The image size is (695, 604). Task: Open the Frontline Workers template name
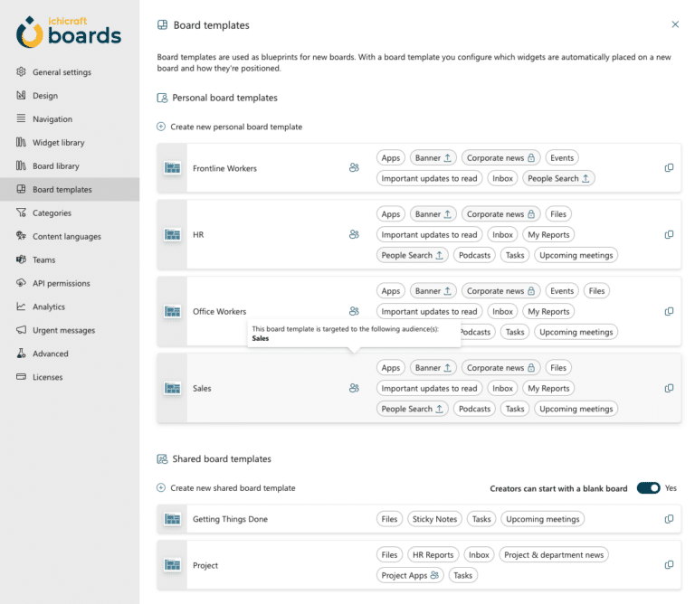[224, 168]
